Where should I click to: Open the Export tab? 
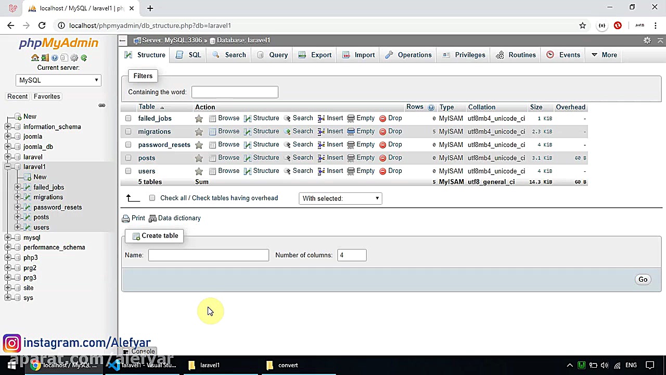point(315,55)
